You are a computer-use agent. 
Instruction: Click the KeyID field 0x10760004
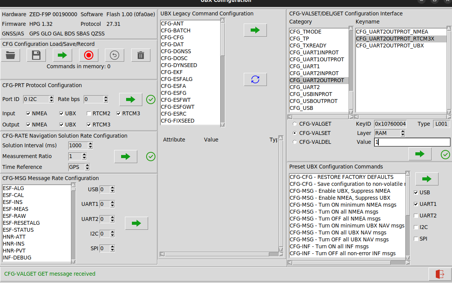(x=390, y=124)
